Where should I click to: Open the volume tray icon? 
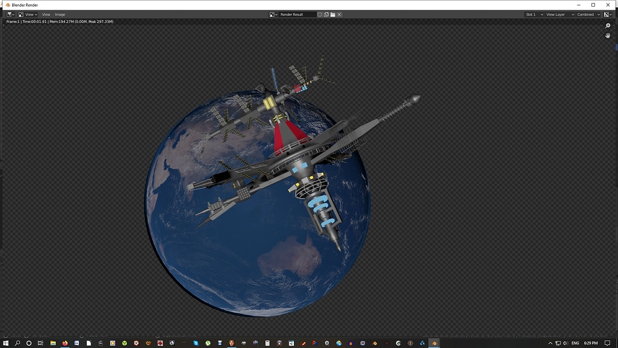[x=565, y=343]
